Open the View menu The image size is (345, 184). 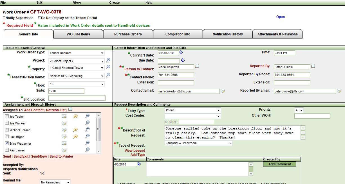coord(77,3)
